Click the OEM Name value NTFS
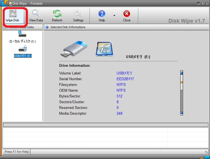Image resolution: width=210 pixels, height=159 pixels. tap(121, 90)
